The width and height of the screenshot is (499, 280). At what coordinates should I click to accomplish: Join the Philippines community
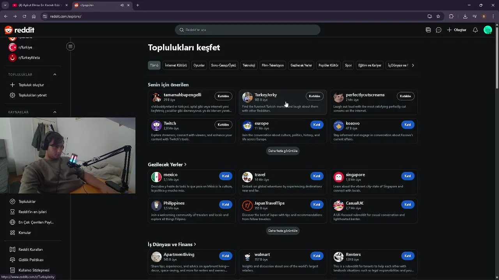tap(225, 205)
